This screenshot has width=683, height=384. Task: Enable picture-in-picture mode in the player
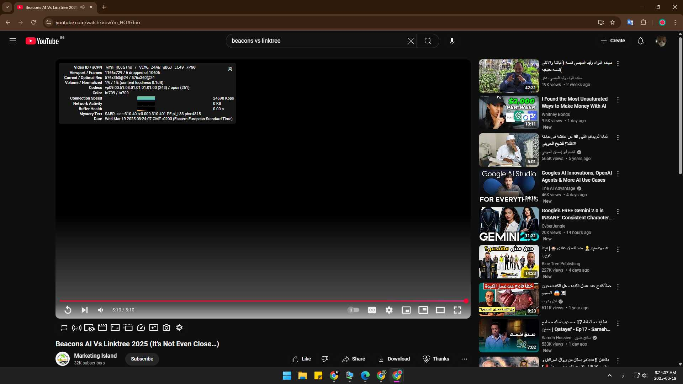(423, 310)
